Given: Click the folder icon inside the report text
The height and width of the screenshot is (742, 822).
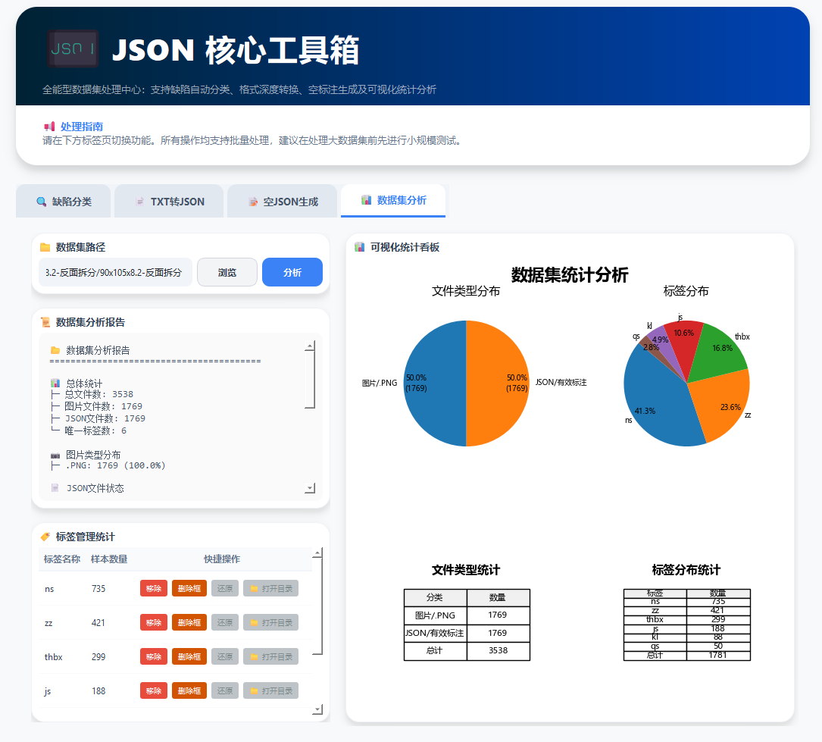Looking at the screenshot, I should [55, 349].
